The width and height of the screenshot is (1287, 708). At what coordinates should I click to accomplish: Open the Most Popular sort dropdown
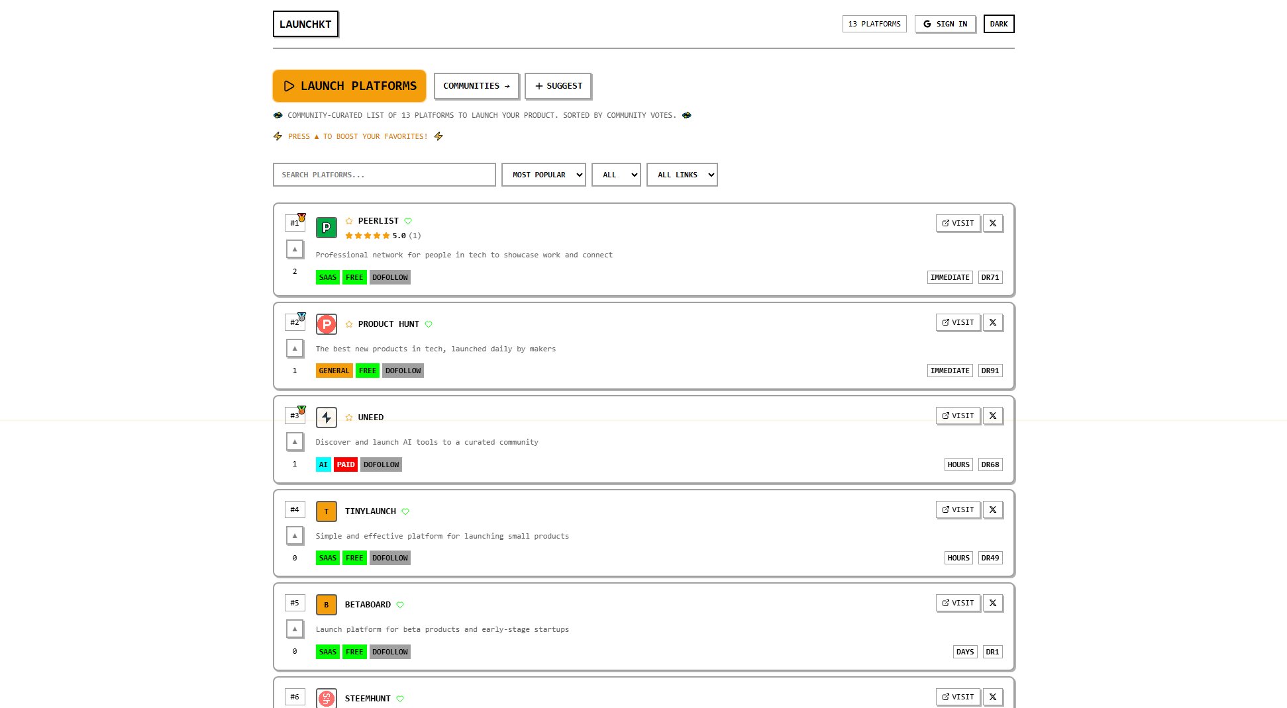544,175
